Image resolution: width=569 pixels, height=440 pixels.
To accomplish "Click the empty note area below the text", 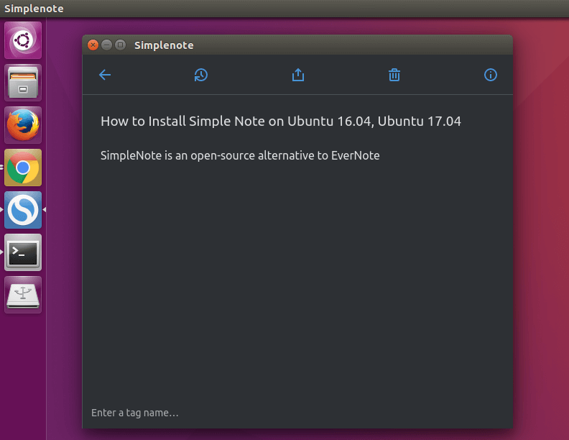I will click(297, 280).
